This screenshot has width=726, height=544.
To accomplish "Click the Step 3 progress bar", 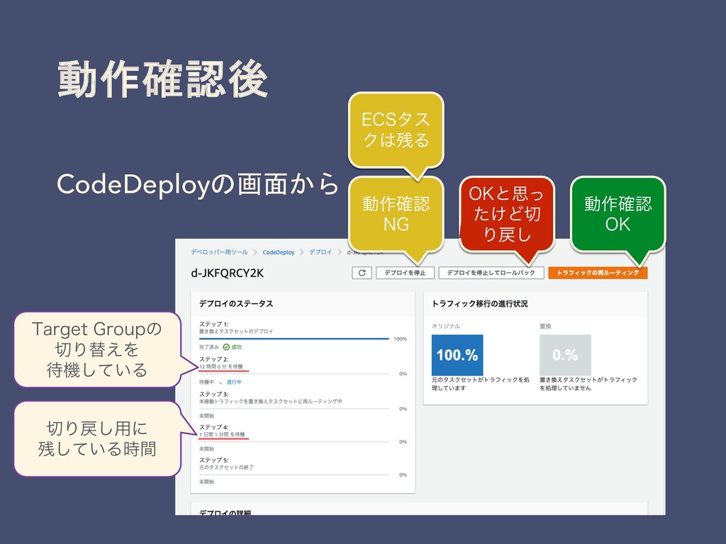I will pyautogui.click(x=294, y=409).
